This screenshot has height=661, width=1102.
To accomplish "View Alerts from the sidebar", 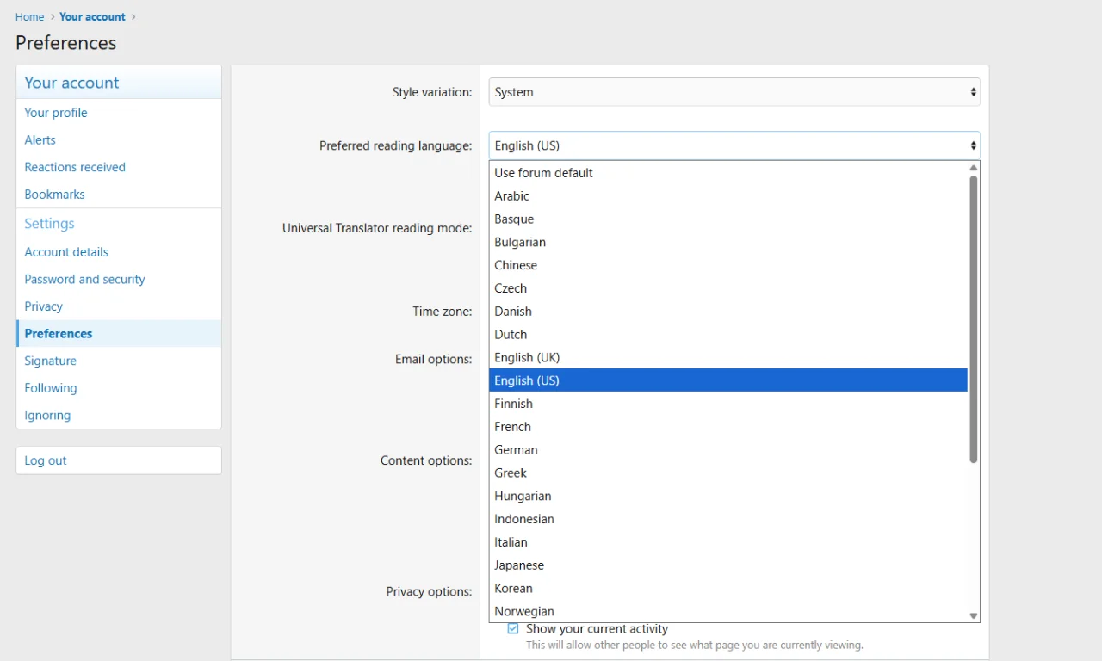I will point(119,140).
